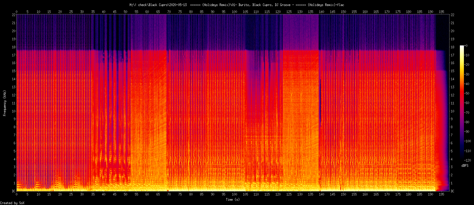Screen dimensions: 474x205
Task: Click the "Time (s)" axis label
Action: tap(233, 200)
